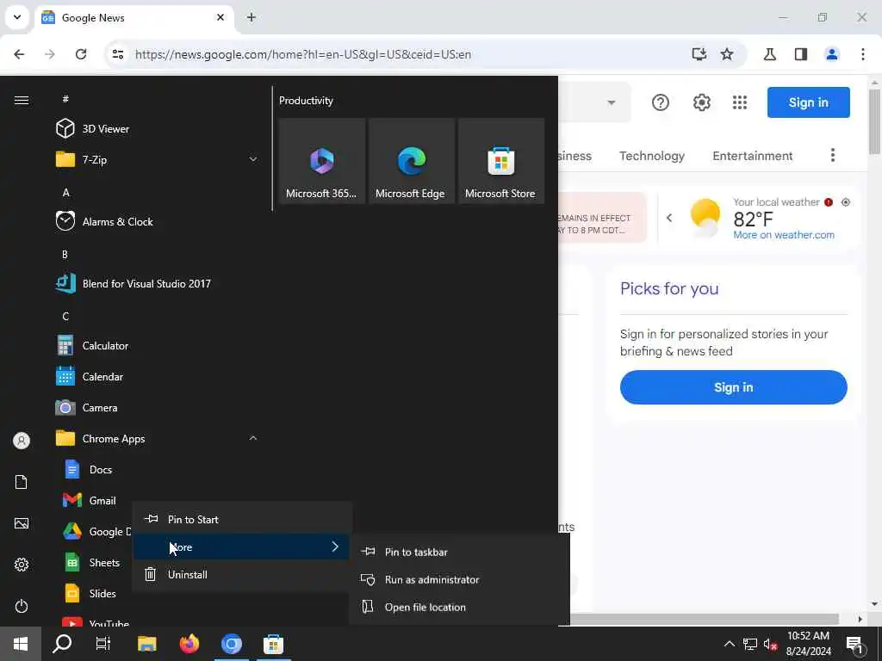Open the More submenu arrow

pos(335,547)
